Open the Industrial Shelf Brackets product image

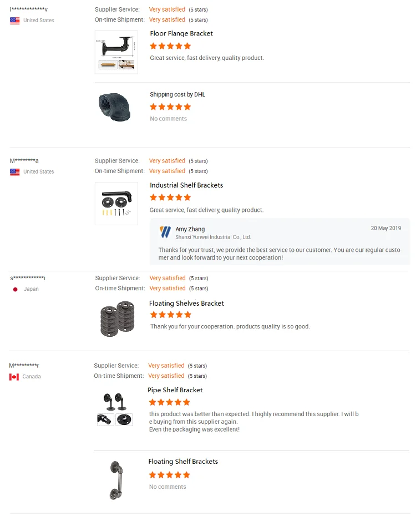point(116,203)
